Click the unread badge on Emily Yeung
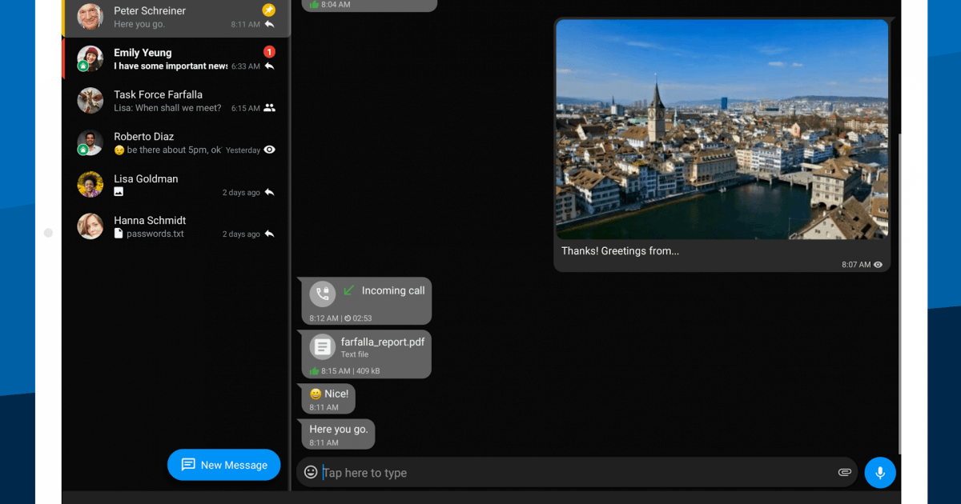 pos(269,52)
